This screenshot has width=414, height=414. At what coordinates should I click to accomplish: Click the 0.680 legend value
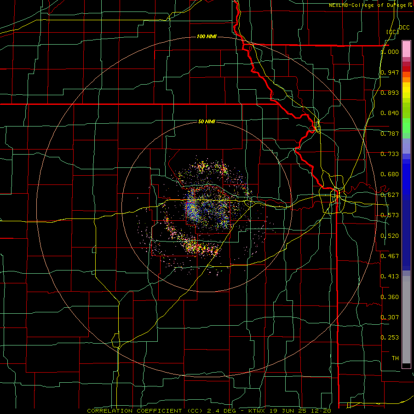click(x=390, y=174)
